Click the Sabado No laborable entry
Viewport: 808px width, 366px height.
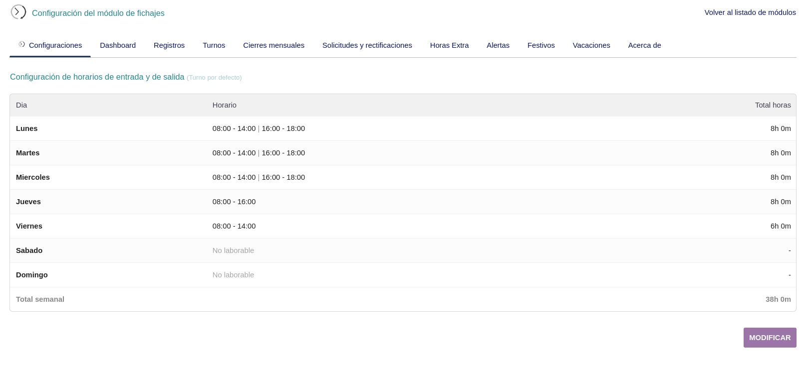click(x=233, y=250)
